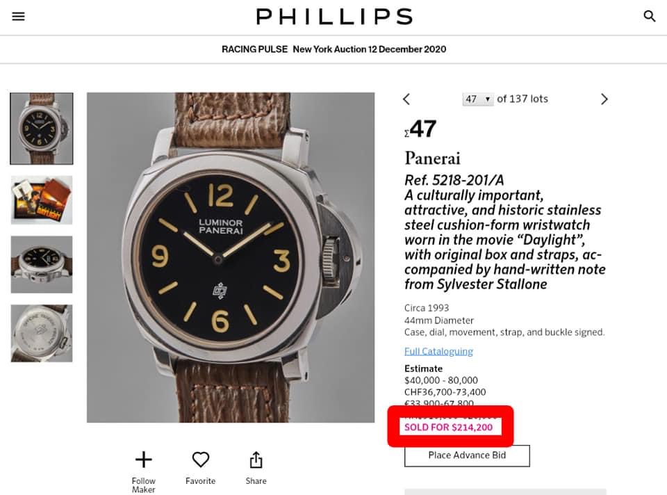Go to the previous lot arrow
This screenshot has width=667, height=495.
pos(406,99)
